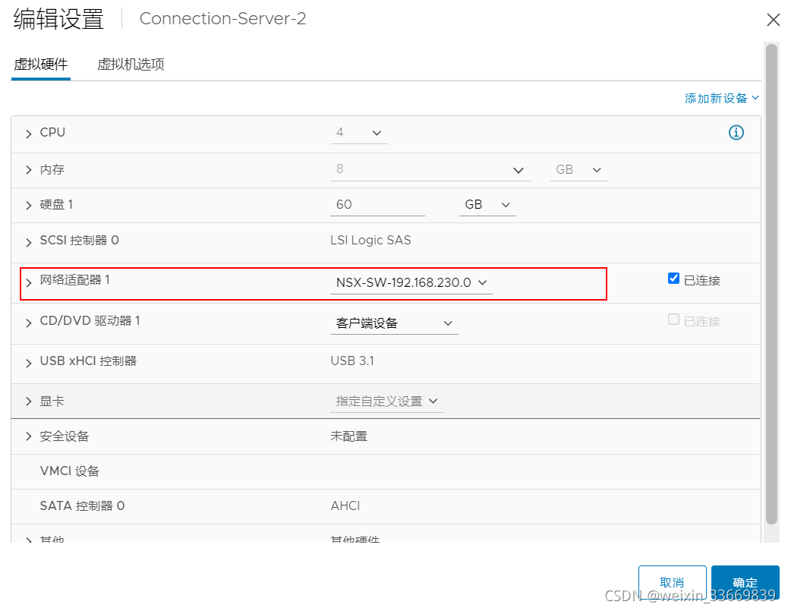Close the edit settings dialog
Viewport: 788px width, 611px height.
(x=773, y=20)
